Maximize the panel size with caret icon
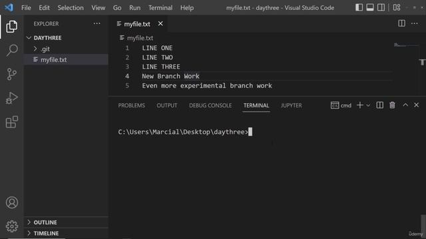 coord(405,105)
